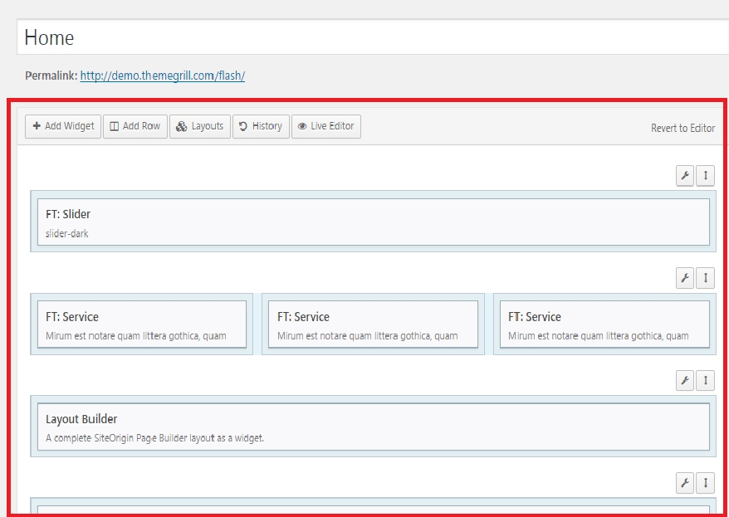
Task: Open the Layouts panel
Action: coord(199,126)
